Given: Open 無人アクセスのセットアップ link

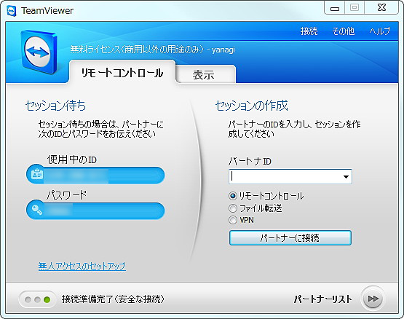Looking at the screenshot, I should coord(82,266).
